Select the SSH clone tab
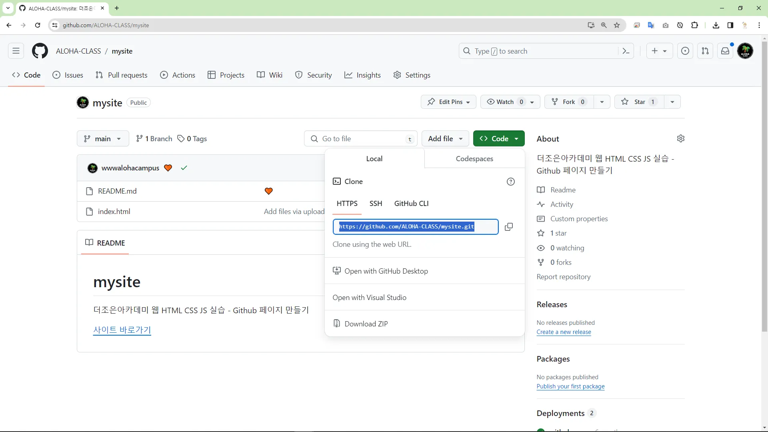768x432 pixels. (x=376, y=204)
